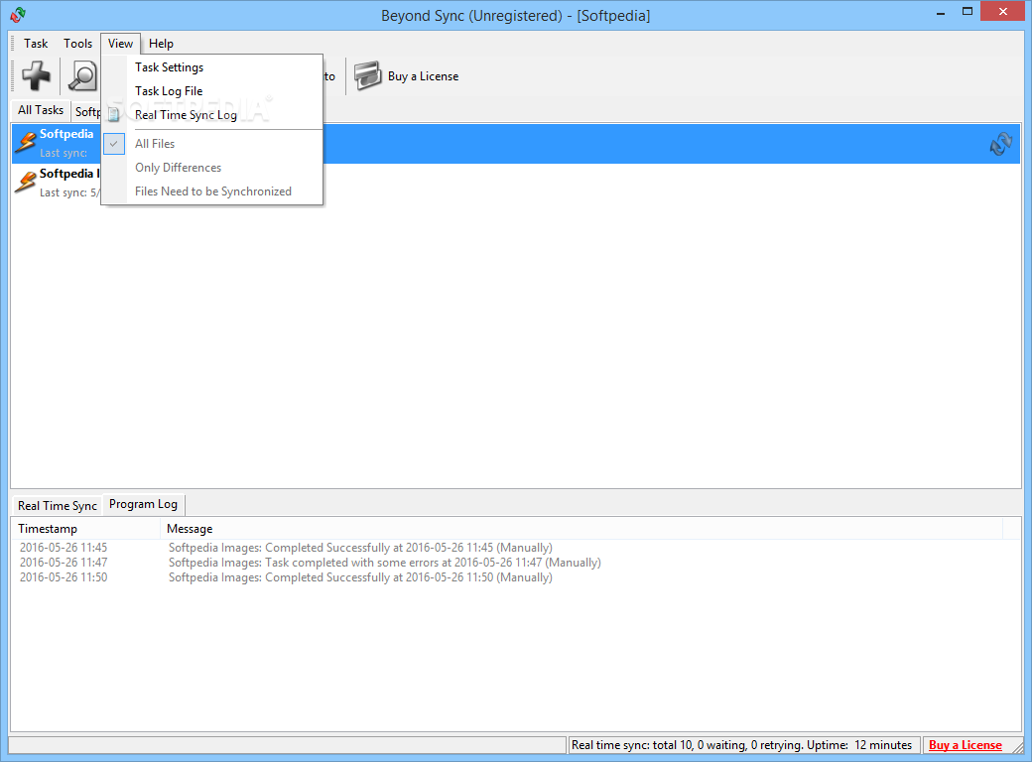This screenshot has height=762, width=1032.
Task: Open the Tools menu
Action: click(x=77, y=44)
